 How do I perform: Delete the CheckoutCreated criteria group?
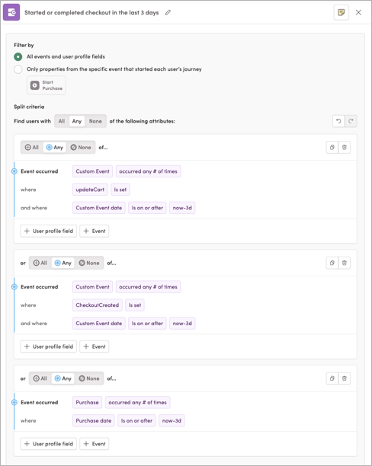click(x=345, y=263)
